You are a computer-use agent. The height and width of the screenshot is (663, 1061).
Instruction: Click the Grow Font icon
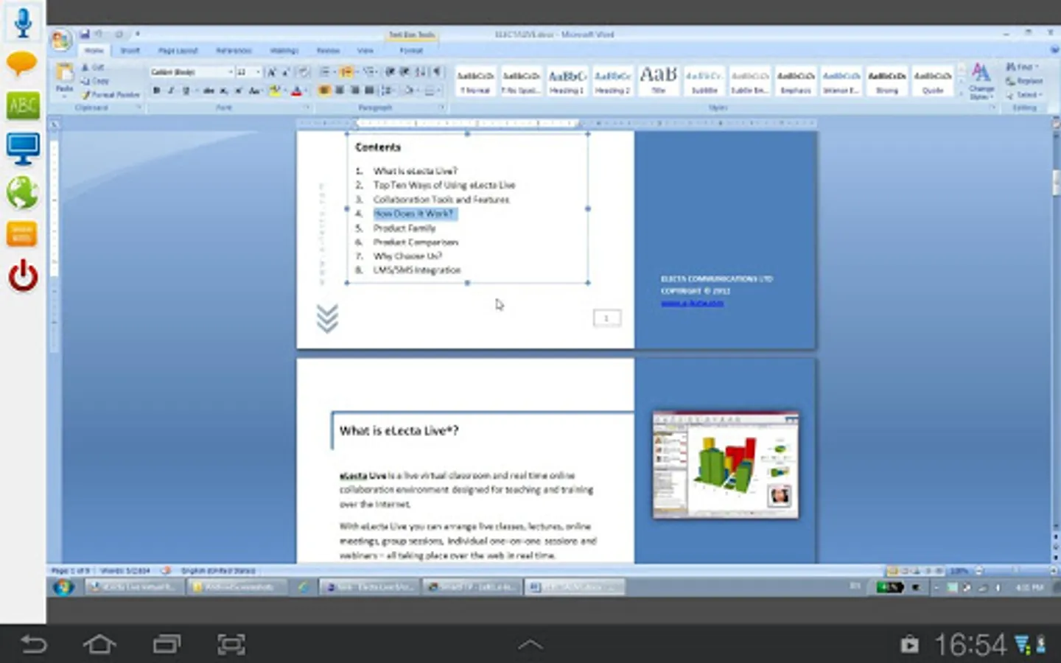tap(271, 72)
